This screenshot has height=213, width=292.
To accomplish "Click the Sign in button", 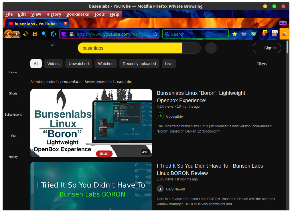I will point(267,48).
